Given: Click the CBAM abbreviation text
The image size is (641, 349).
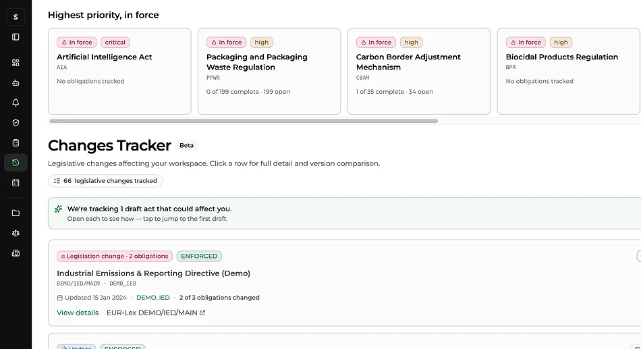Looking at the screenshot, I should [362, 78].
